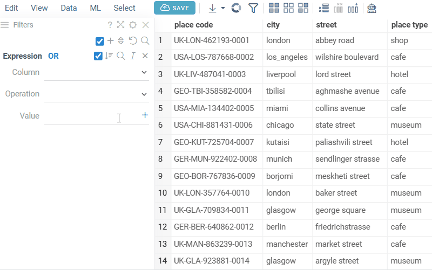
Task: Select the los_angeles city cell
Action: (x=288, y=58)
